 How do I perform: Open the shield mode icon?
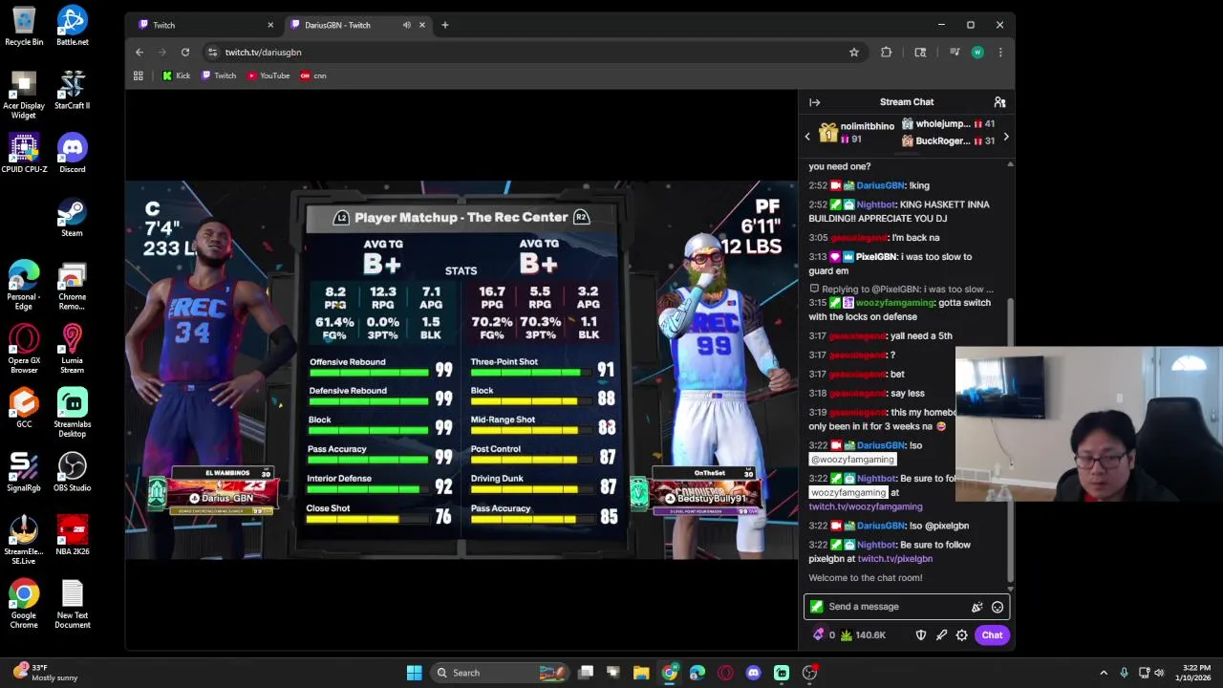921,635
